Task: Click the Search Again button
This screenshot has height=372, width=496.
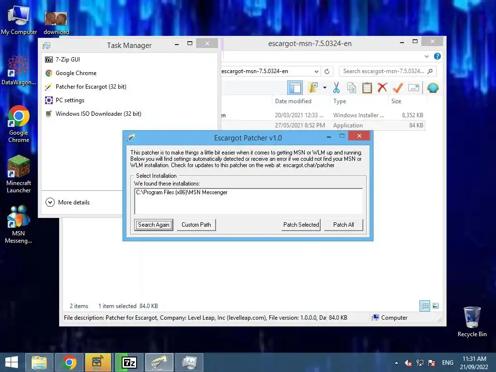Action: (154, 225)
